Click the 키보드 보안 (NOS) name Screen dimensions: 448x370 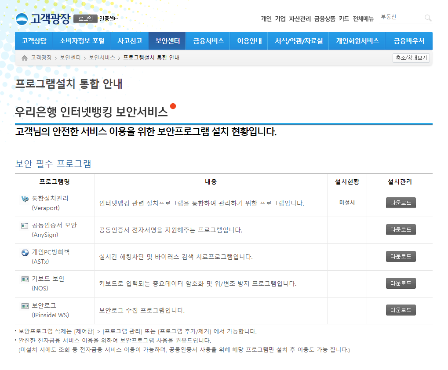(48, 283)
